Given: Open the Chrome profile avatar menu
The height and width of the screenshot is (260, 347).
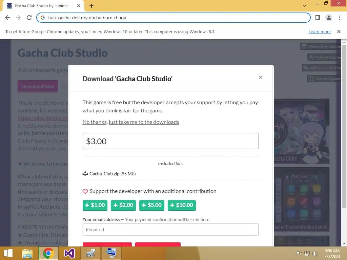Looking at the screenshot, I should [x=329, y=18].
